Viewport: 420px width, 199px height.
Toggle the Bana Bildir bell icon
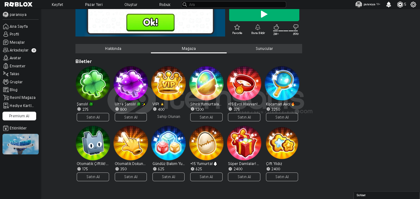258,27
